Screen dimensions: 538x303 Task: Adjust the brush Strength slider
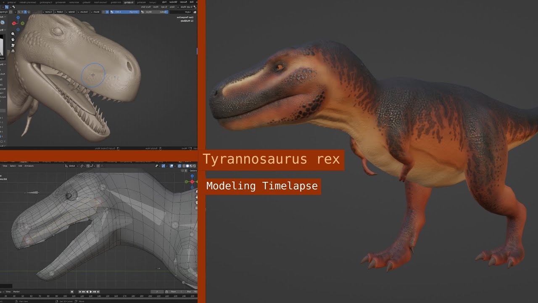click(x=127, y=12)
